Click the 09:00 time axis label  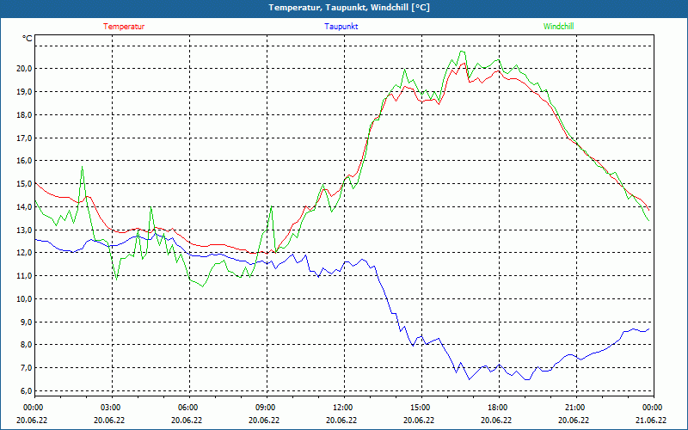tap(265, 407)
